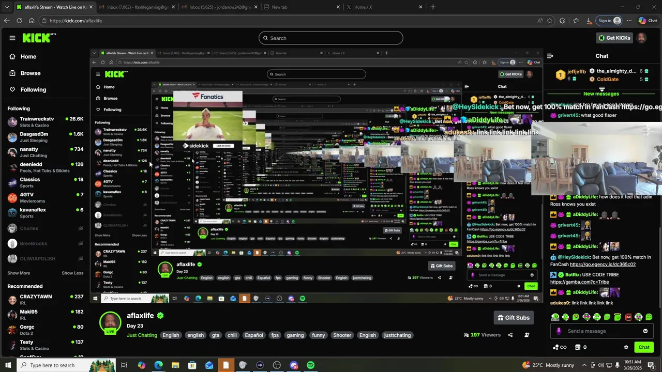Viewport: 662px width, 372px height.
Task: Click the Just Chatting category link
Action: (x=142, y=335)
